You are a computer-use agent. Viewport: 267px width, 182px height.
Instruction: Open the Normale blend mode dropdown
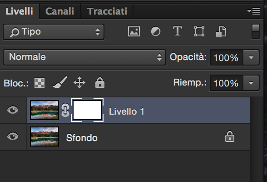coord(84,57)
